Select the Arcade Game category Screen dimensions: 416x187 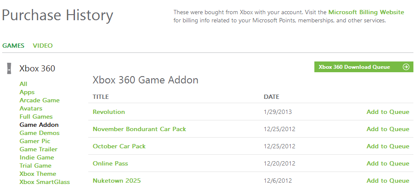click(40, 100)
